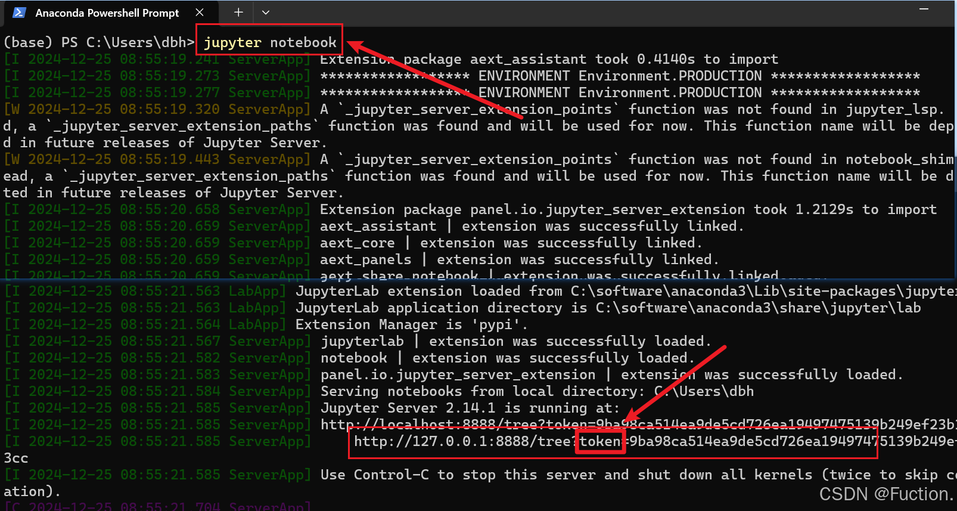
Task: Click the first ENVIRONMENT Environment.PRODUCTION line at 08:55:19.273
Action: coord(620,76)
